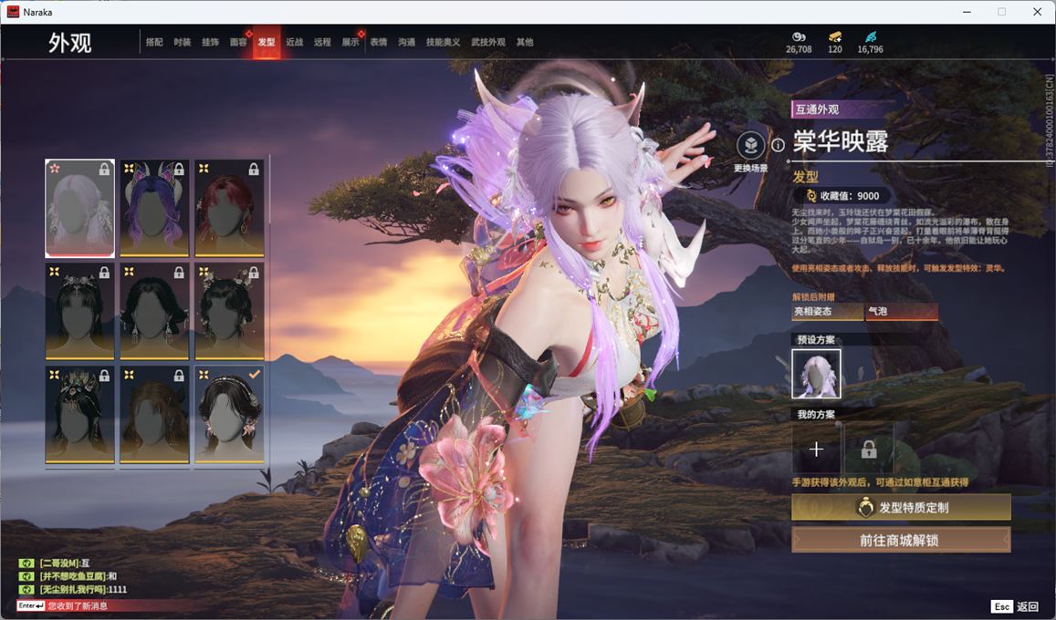The width and height of the screenshot is (1056, 620).
Task: Select the 预设方案 preset hairstyle thumbnail
Action: click(816, 373)
